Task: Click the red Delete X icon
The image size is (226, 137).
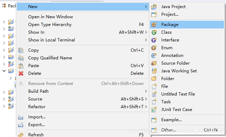Action: pos(21,73)
